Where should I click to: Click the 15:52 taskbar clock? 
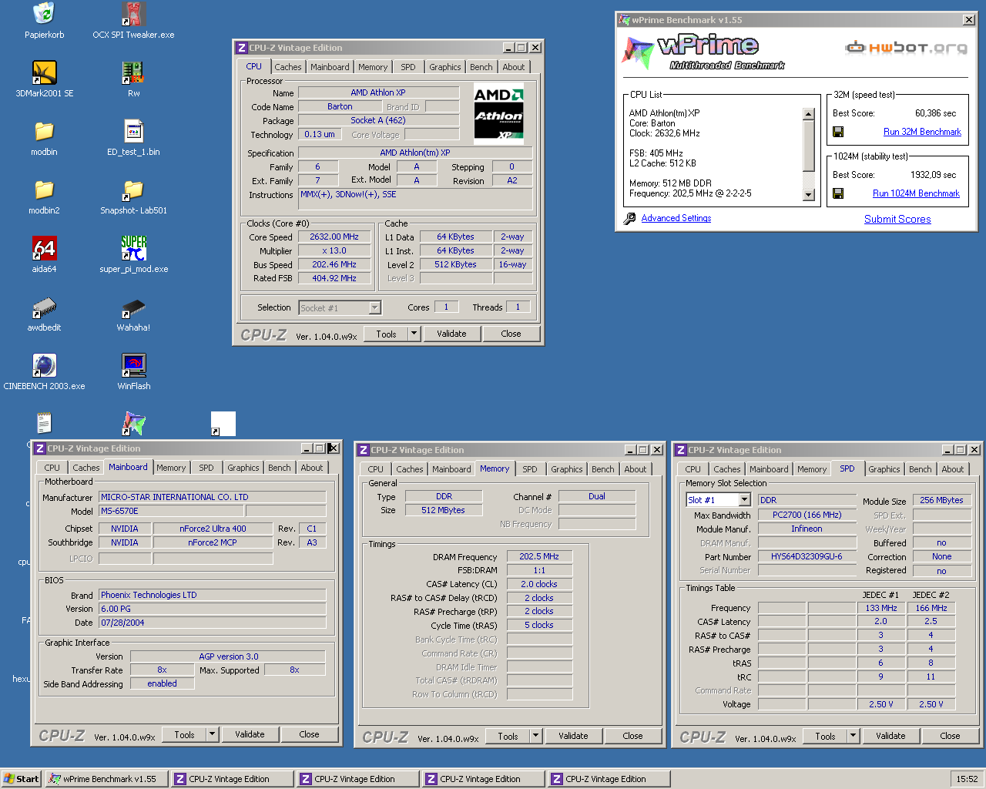[x=967, y=779]
